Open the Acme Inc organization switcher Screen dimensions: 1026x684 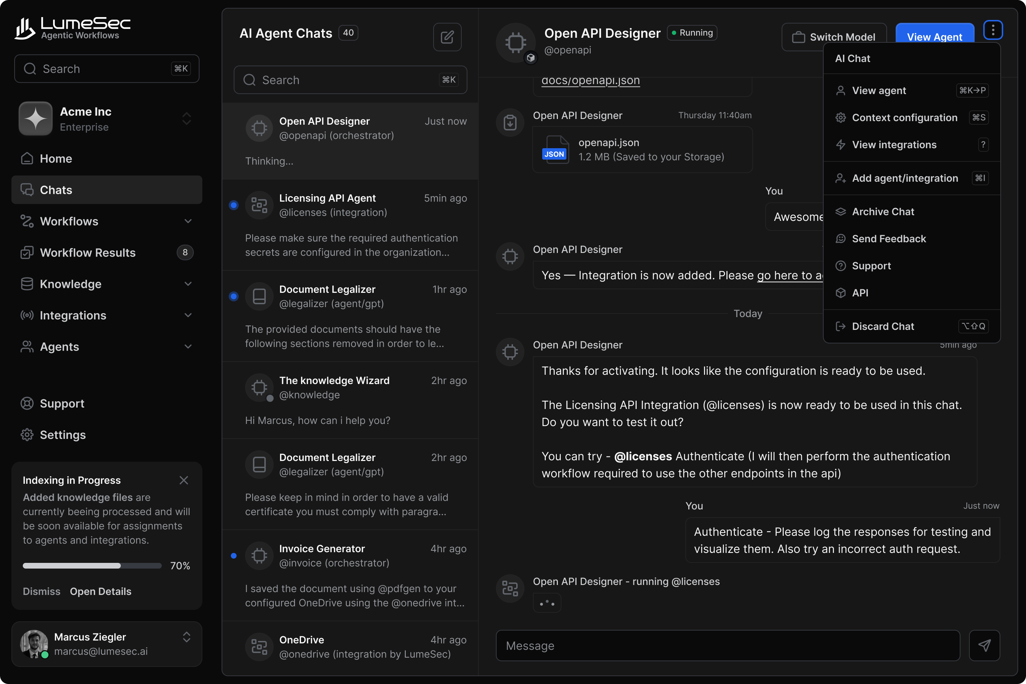pos(187,119)
